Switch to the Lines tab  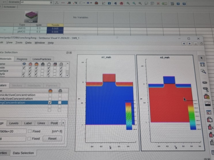(x=41, y=123)
